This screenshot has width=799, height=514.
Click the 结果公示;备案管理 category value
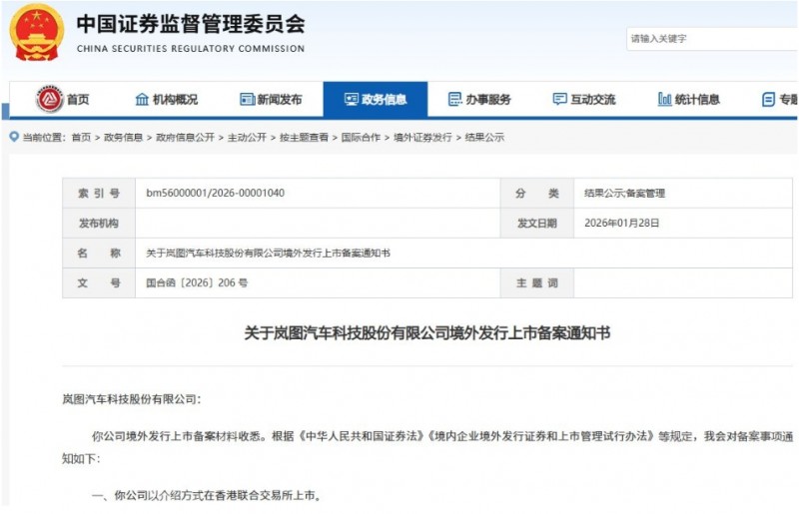(625, 193)
